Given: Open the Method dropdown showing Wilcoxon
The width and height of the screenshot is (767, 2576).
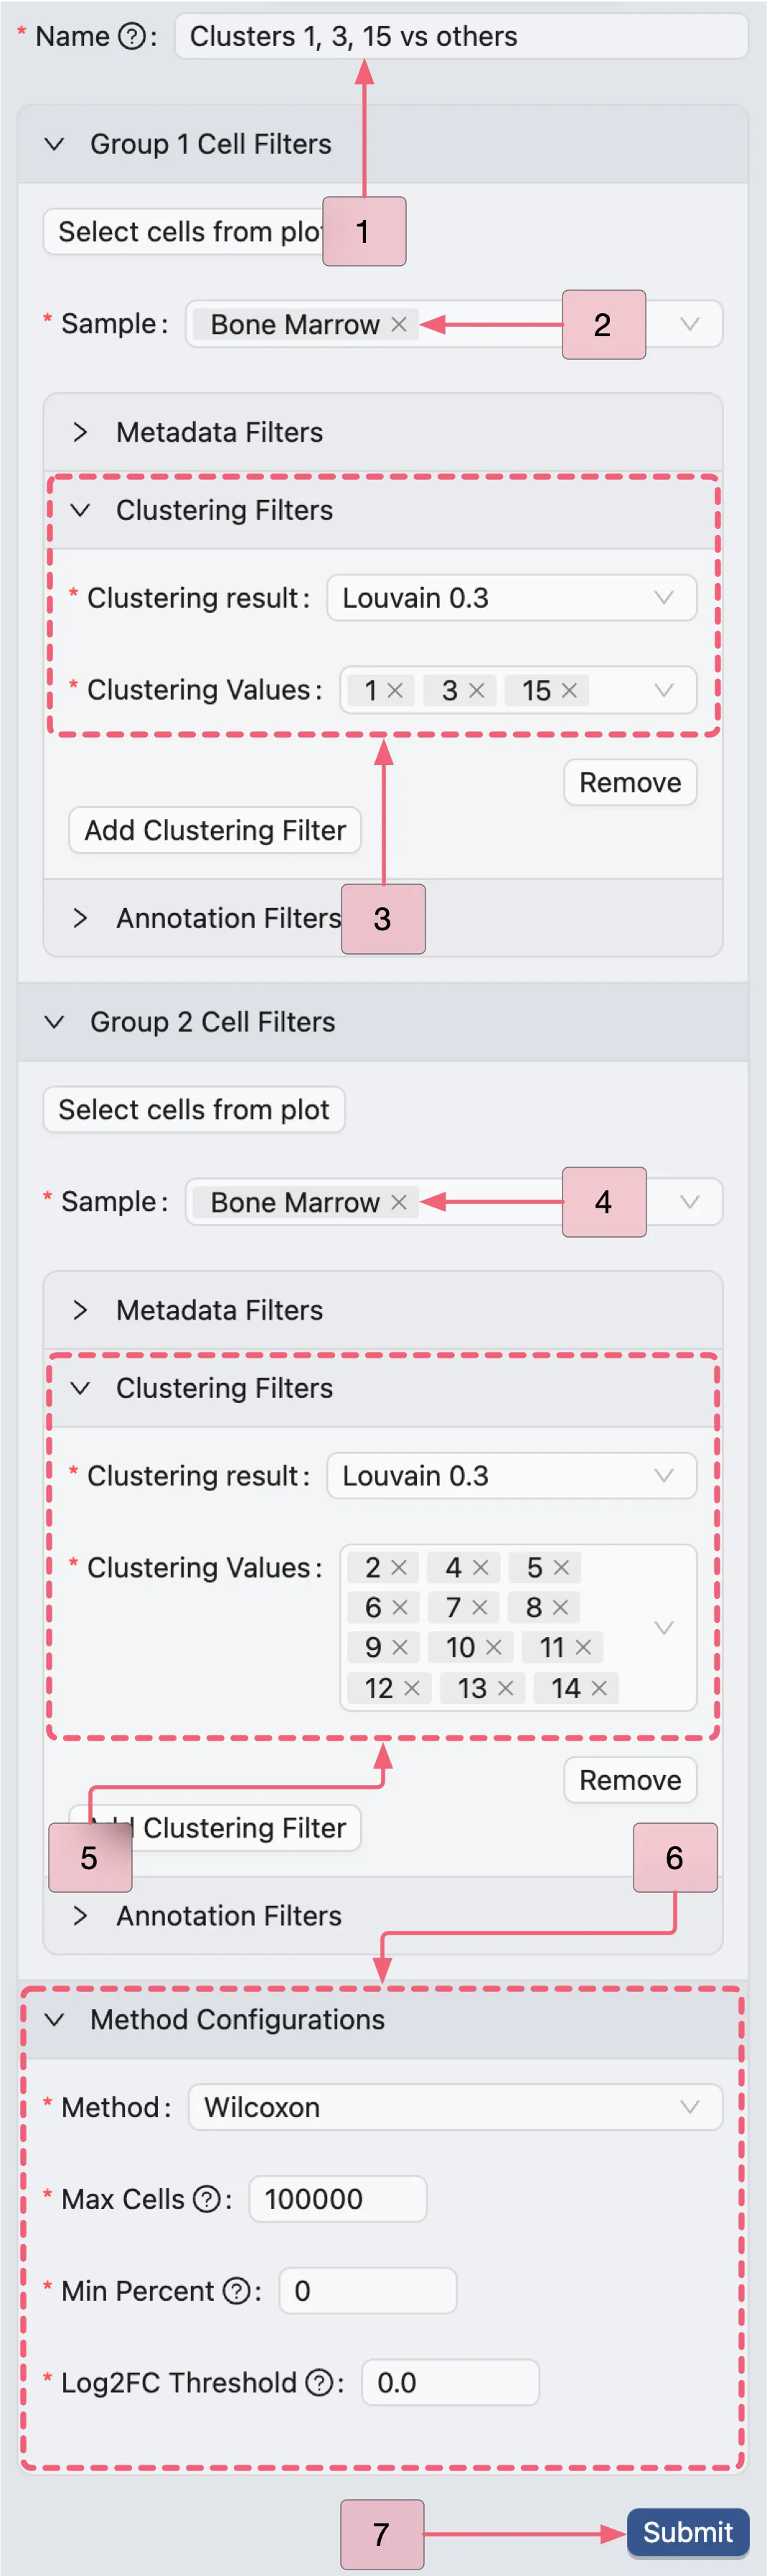Looking at the screenshot, I should [x=454, y=2107].
